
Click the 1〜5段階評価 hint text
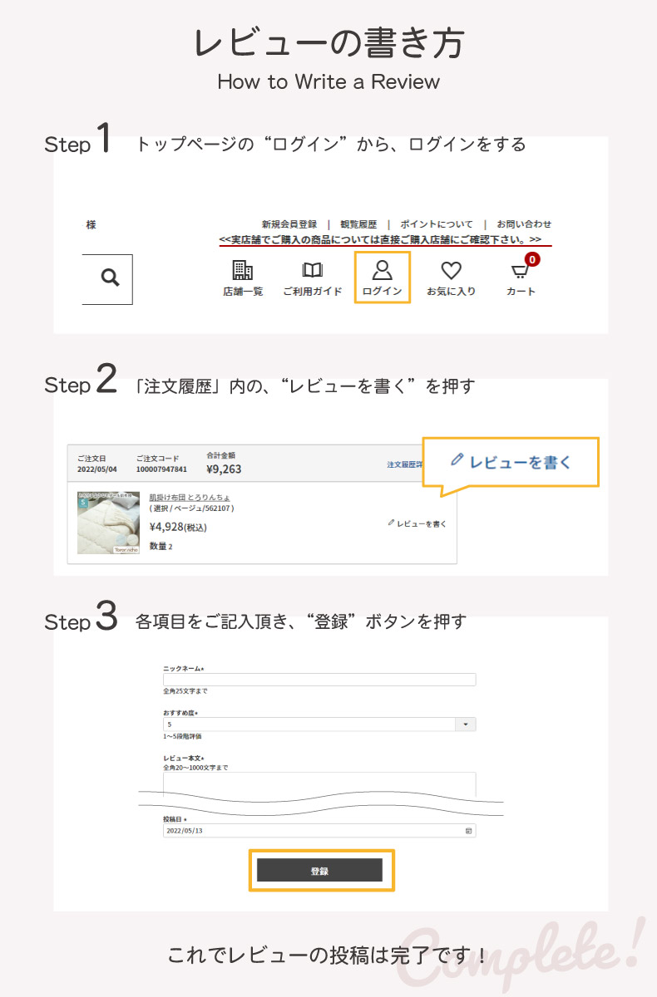[x=182, y=736]
